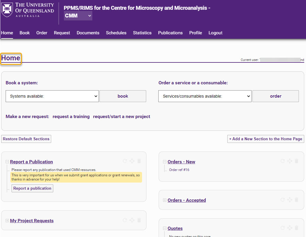Move the Quotes section
The image size is (306, 237).
pos(289,228)
